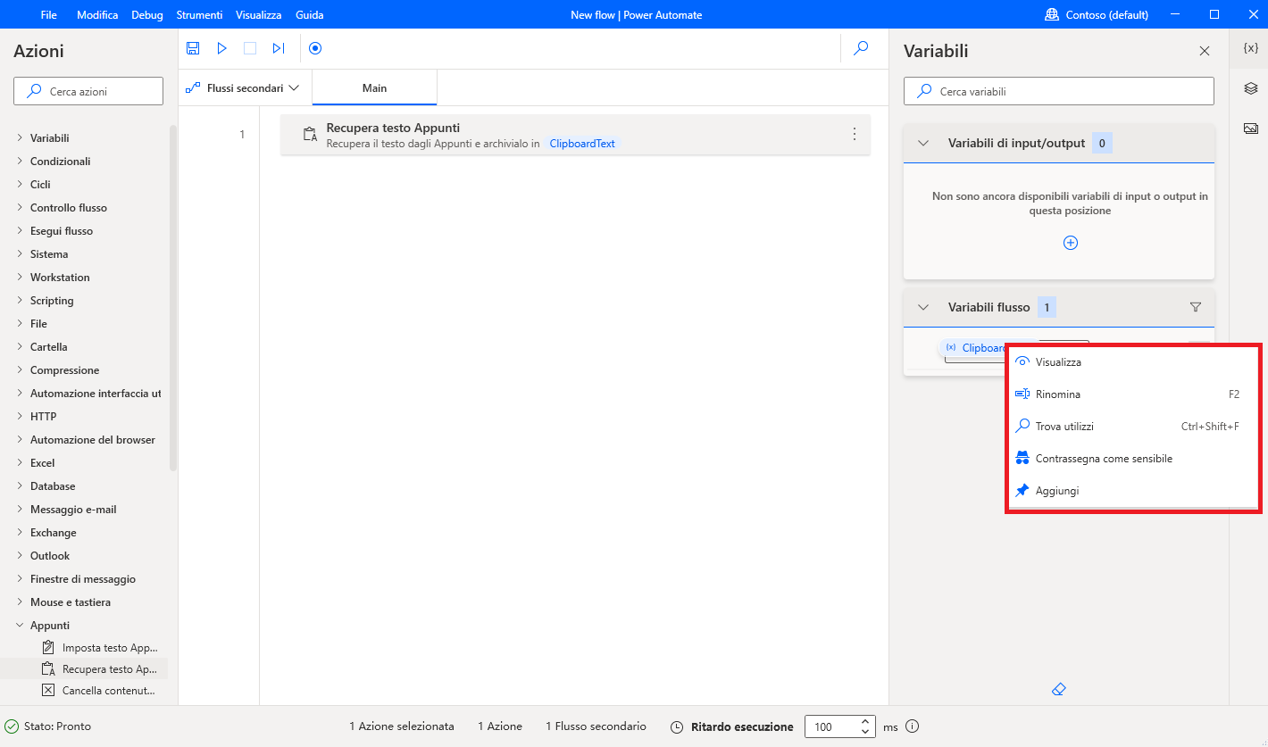Click the Run next action step icon
The width and height of the screenshot is (1268, 747).
coord(279,47)
